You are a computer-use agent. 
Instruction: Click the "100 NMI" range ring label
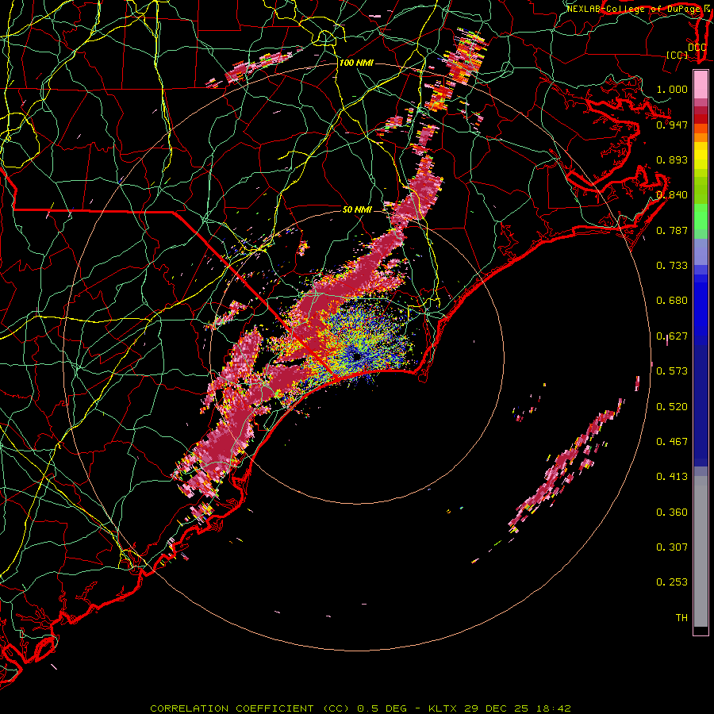pos(356,63)
